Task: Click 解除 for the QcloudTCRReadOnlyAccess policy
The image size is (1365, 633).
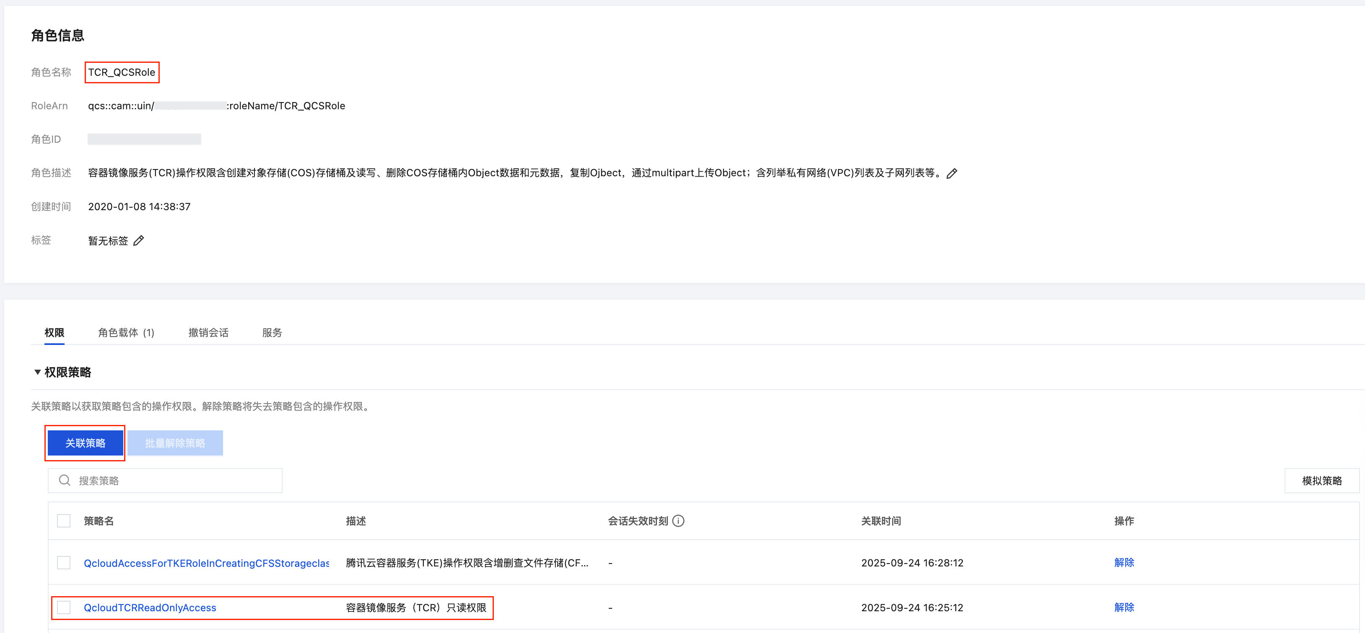Action: (x=1124, y=607)
